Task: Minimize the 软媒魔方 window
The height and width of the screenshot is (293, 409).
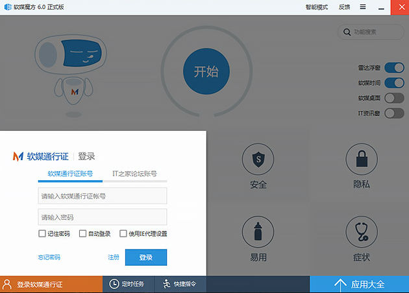Action: click(381, 8)
